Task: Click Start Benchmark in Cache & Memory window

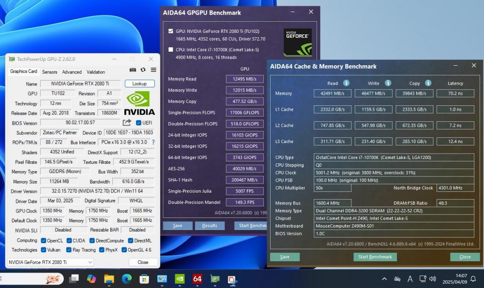Action: pos(375,257)
